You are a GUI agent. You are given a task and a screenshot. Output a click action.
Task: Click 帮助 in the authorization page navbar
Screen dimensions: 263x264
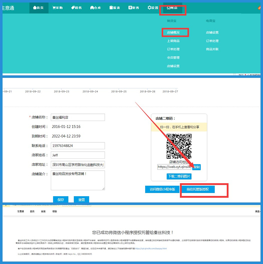click(x=55, y=211)
